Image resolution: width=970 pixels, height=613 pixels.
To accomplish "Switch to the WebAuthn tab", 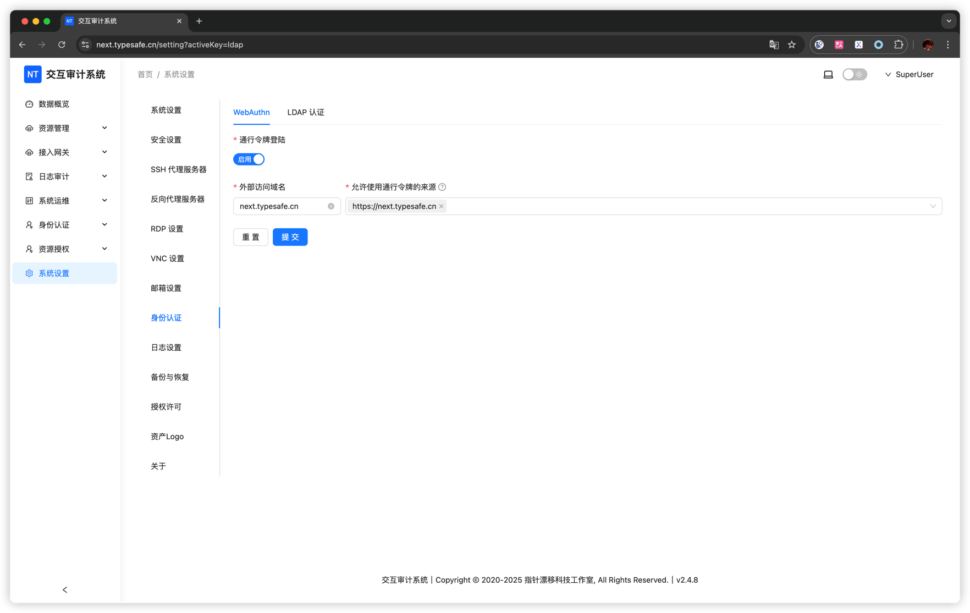I will pos(251,112).
